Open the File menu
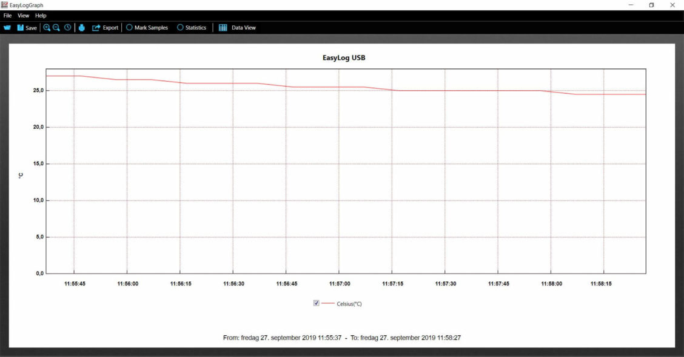Image resolution: width=684 pixels, height=357 pixels. [7, 15]
